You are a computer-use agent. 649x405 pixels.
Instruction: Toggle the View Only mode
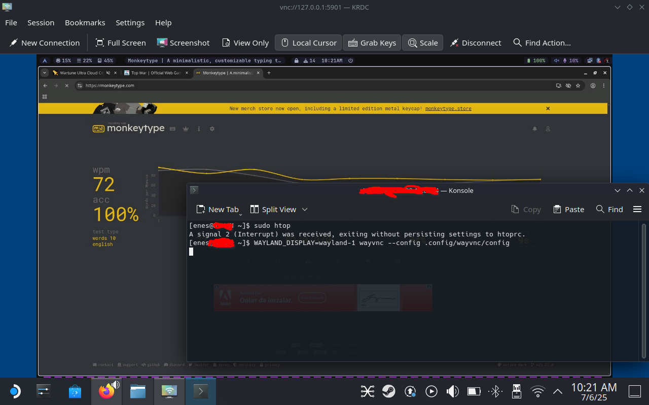click(245, 43)
